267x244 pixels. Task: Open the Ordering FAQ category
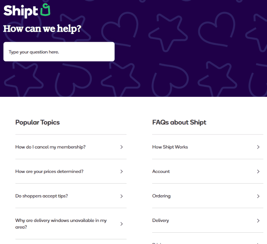coord(162,196)
